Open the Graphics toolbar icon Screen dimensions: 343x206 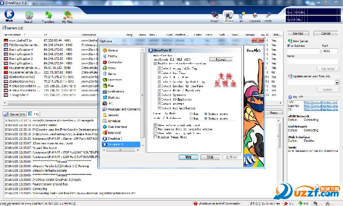(x=255, y=17)
